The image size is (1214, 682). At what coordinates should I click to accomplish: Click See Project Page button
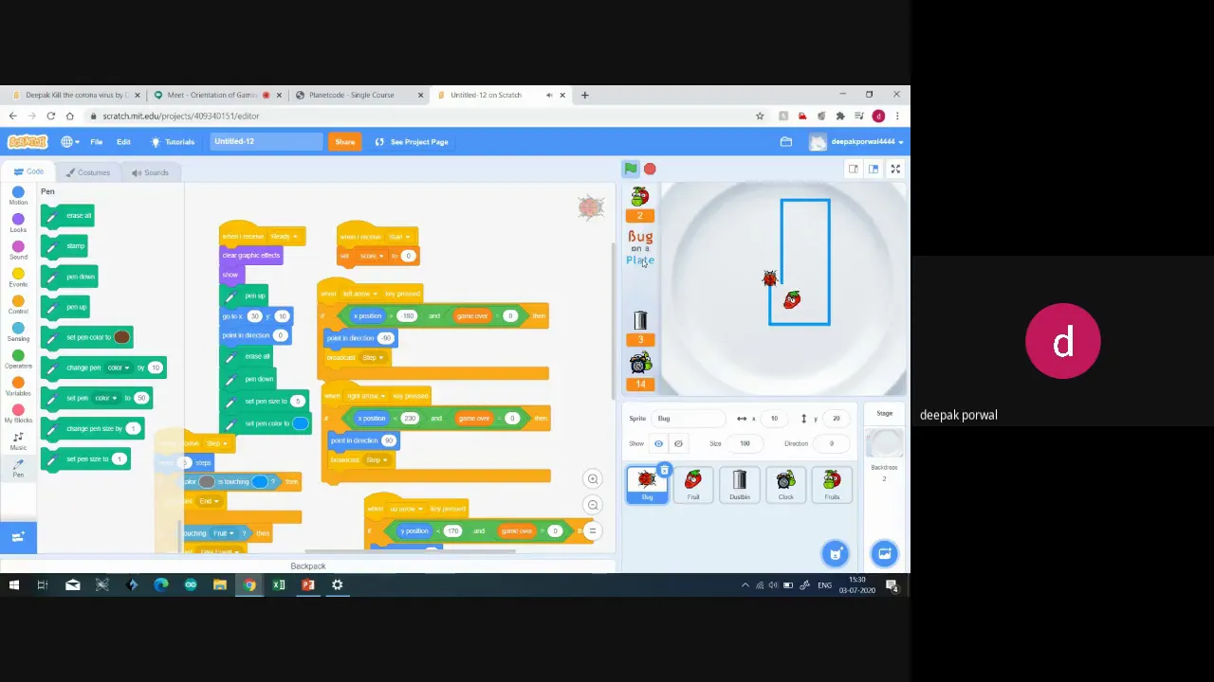point(412,142)
